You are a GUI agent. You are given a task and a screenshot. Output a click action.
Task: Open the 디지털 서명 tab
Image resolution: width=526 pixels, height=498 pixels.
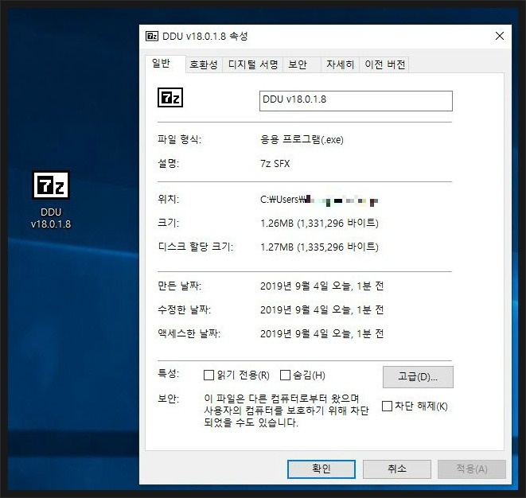(253, 64)
